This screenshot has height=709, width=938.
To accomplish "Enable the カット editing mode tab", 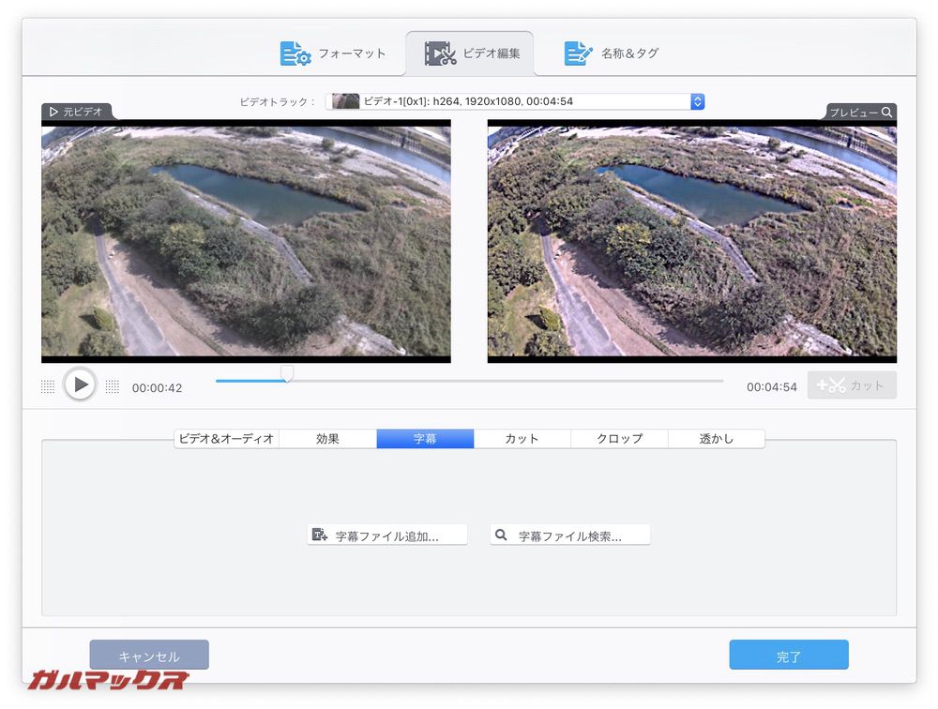I will [x=522, y=438].
